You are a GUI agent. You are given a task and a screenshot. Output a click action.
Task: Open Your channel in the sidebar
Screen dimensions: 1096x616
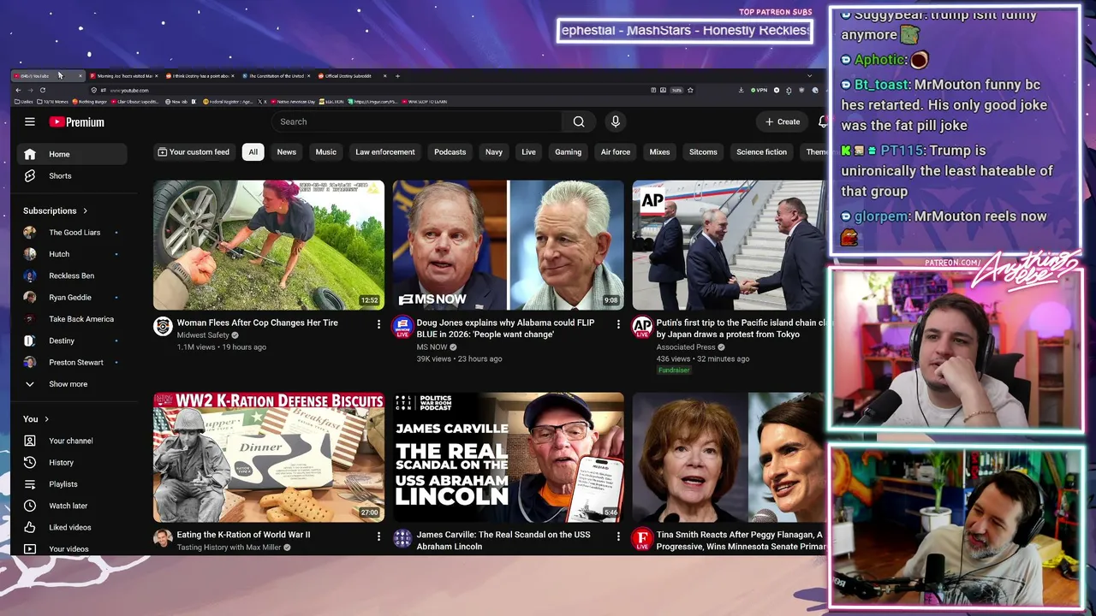72,441
